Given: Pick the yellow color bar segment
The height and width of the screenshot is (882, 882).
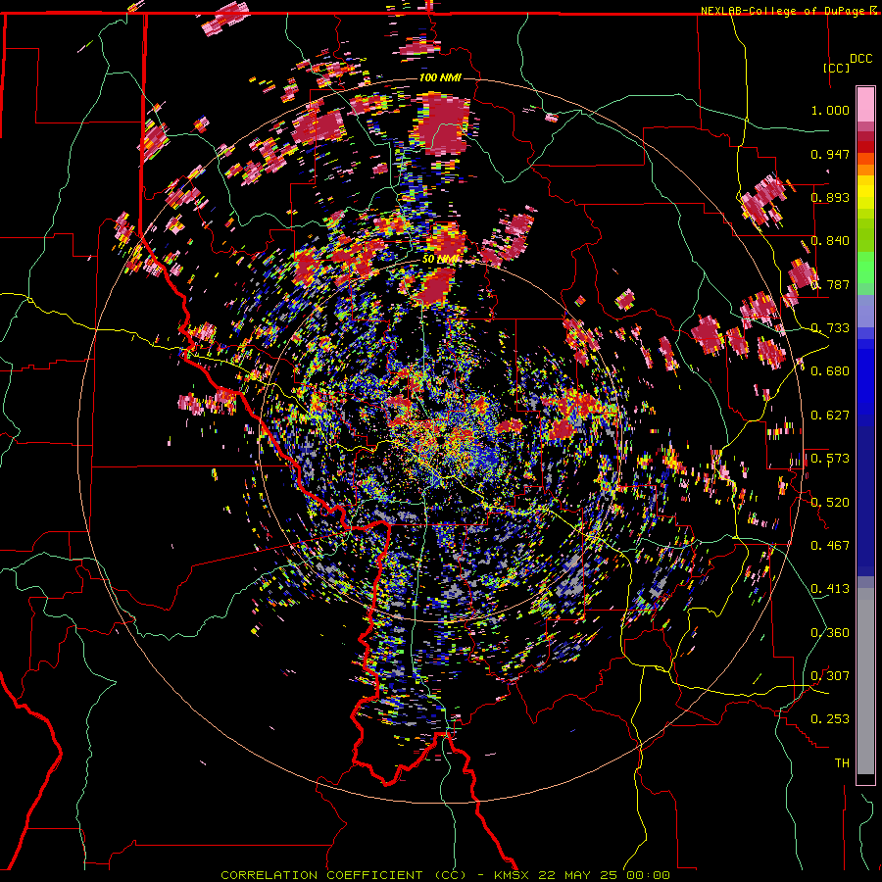Looking at the screenshot, I should click(x=865, y=192).
